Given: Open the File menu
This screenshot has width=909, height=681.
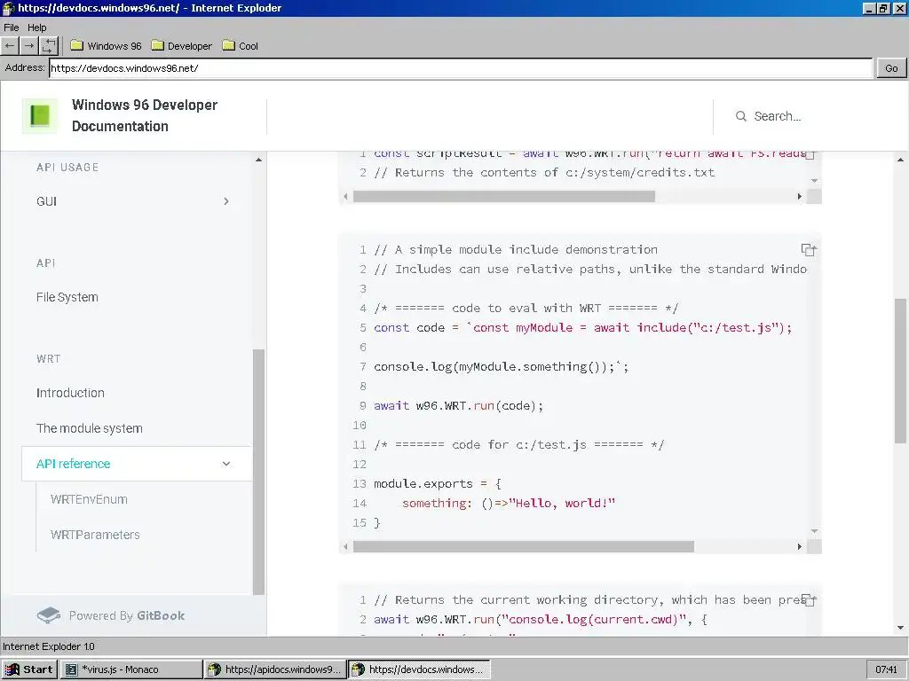Looking at the screenshot, I should click(x=11, y=27).
